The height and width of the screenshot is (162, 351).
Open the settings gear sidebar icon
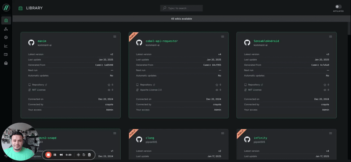(6, 38)
